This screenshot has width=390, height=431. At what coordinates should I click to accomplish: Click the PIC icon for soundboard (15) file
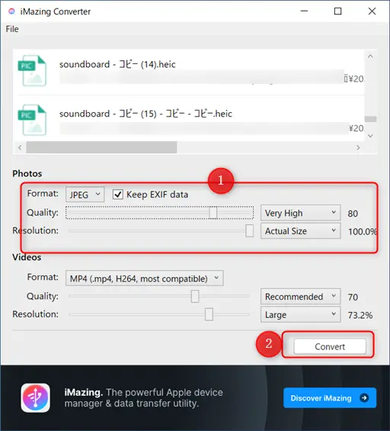[32, 120]
